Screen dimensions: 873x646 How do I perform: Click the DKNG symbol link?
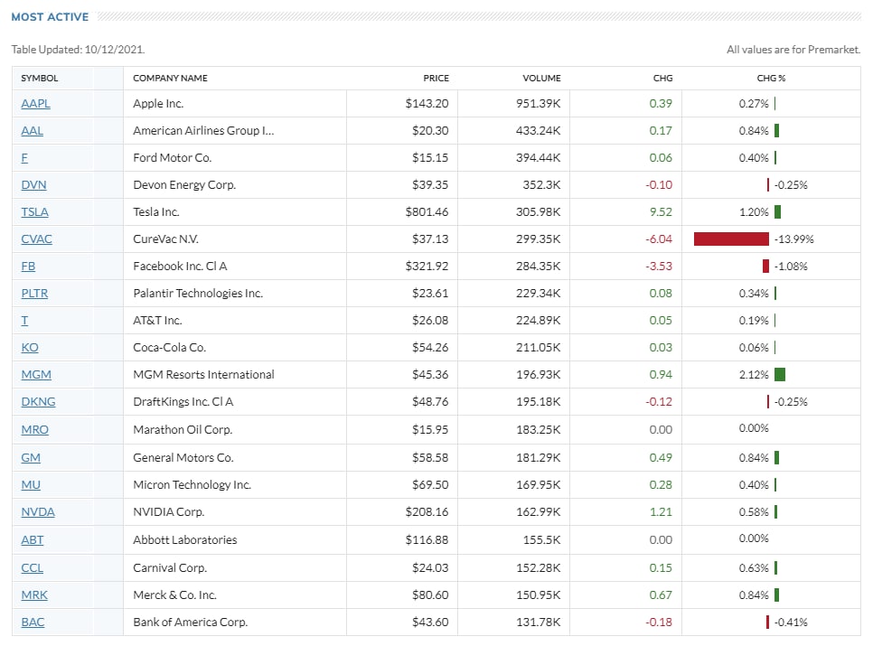pyautogui.click(x=39, y=402)
